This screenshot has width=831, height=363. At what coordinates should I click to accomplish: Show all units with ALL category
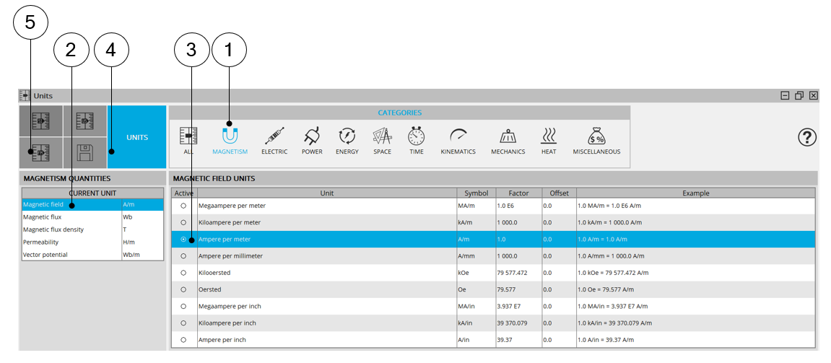click(x=188, y=140)
